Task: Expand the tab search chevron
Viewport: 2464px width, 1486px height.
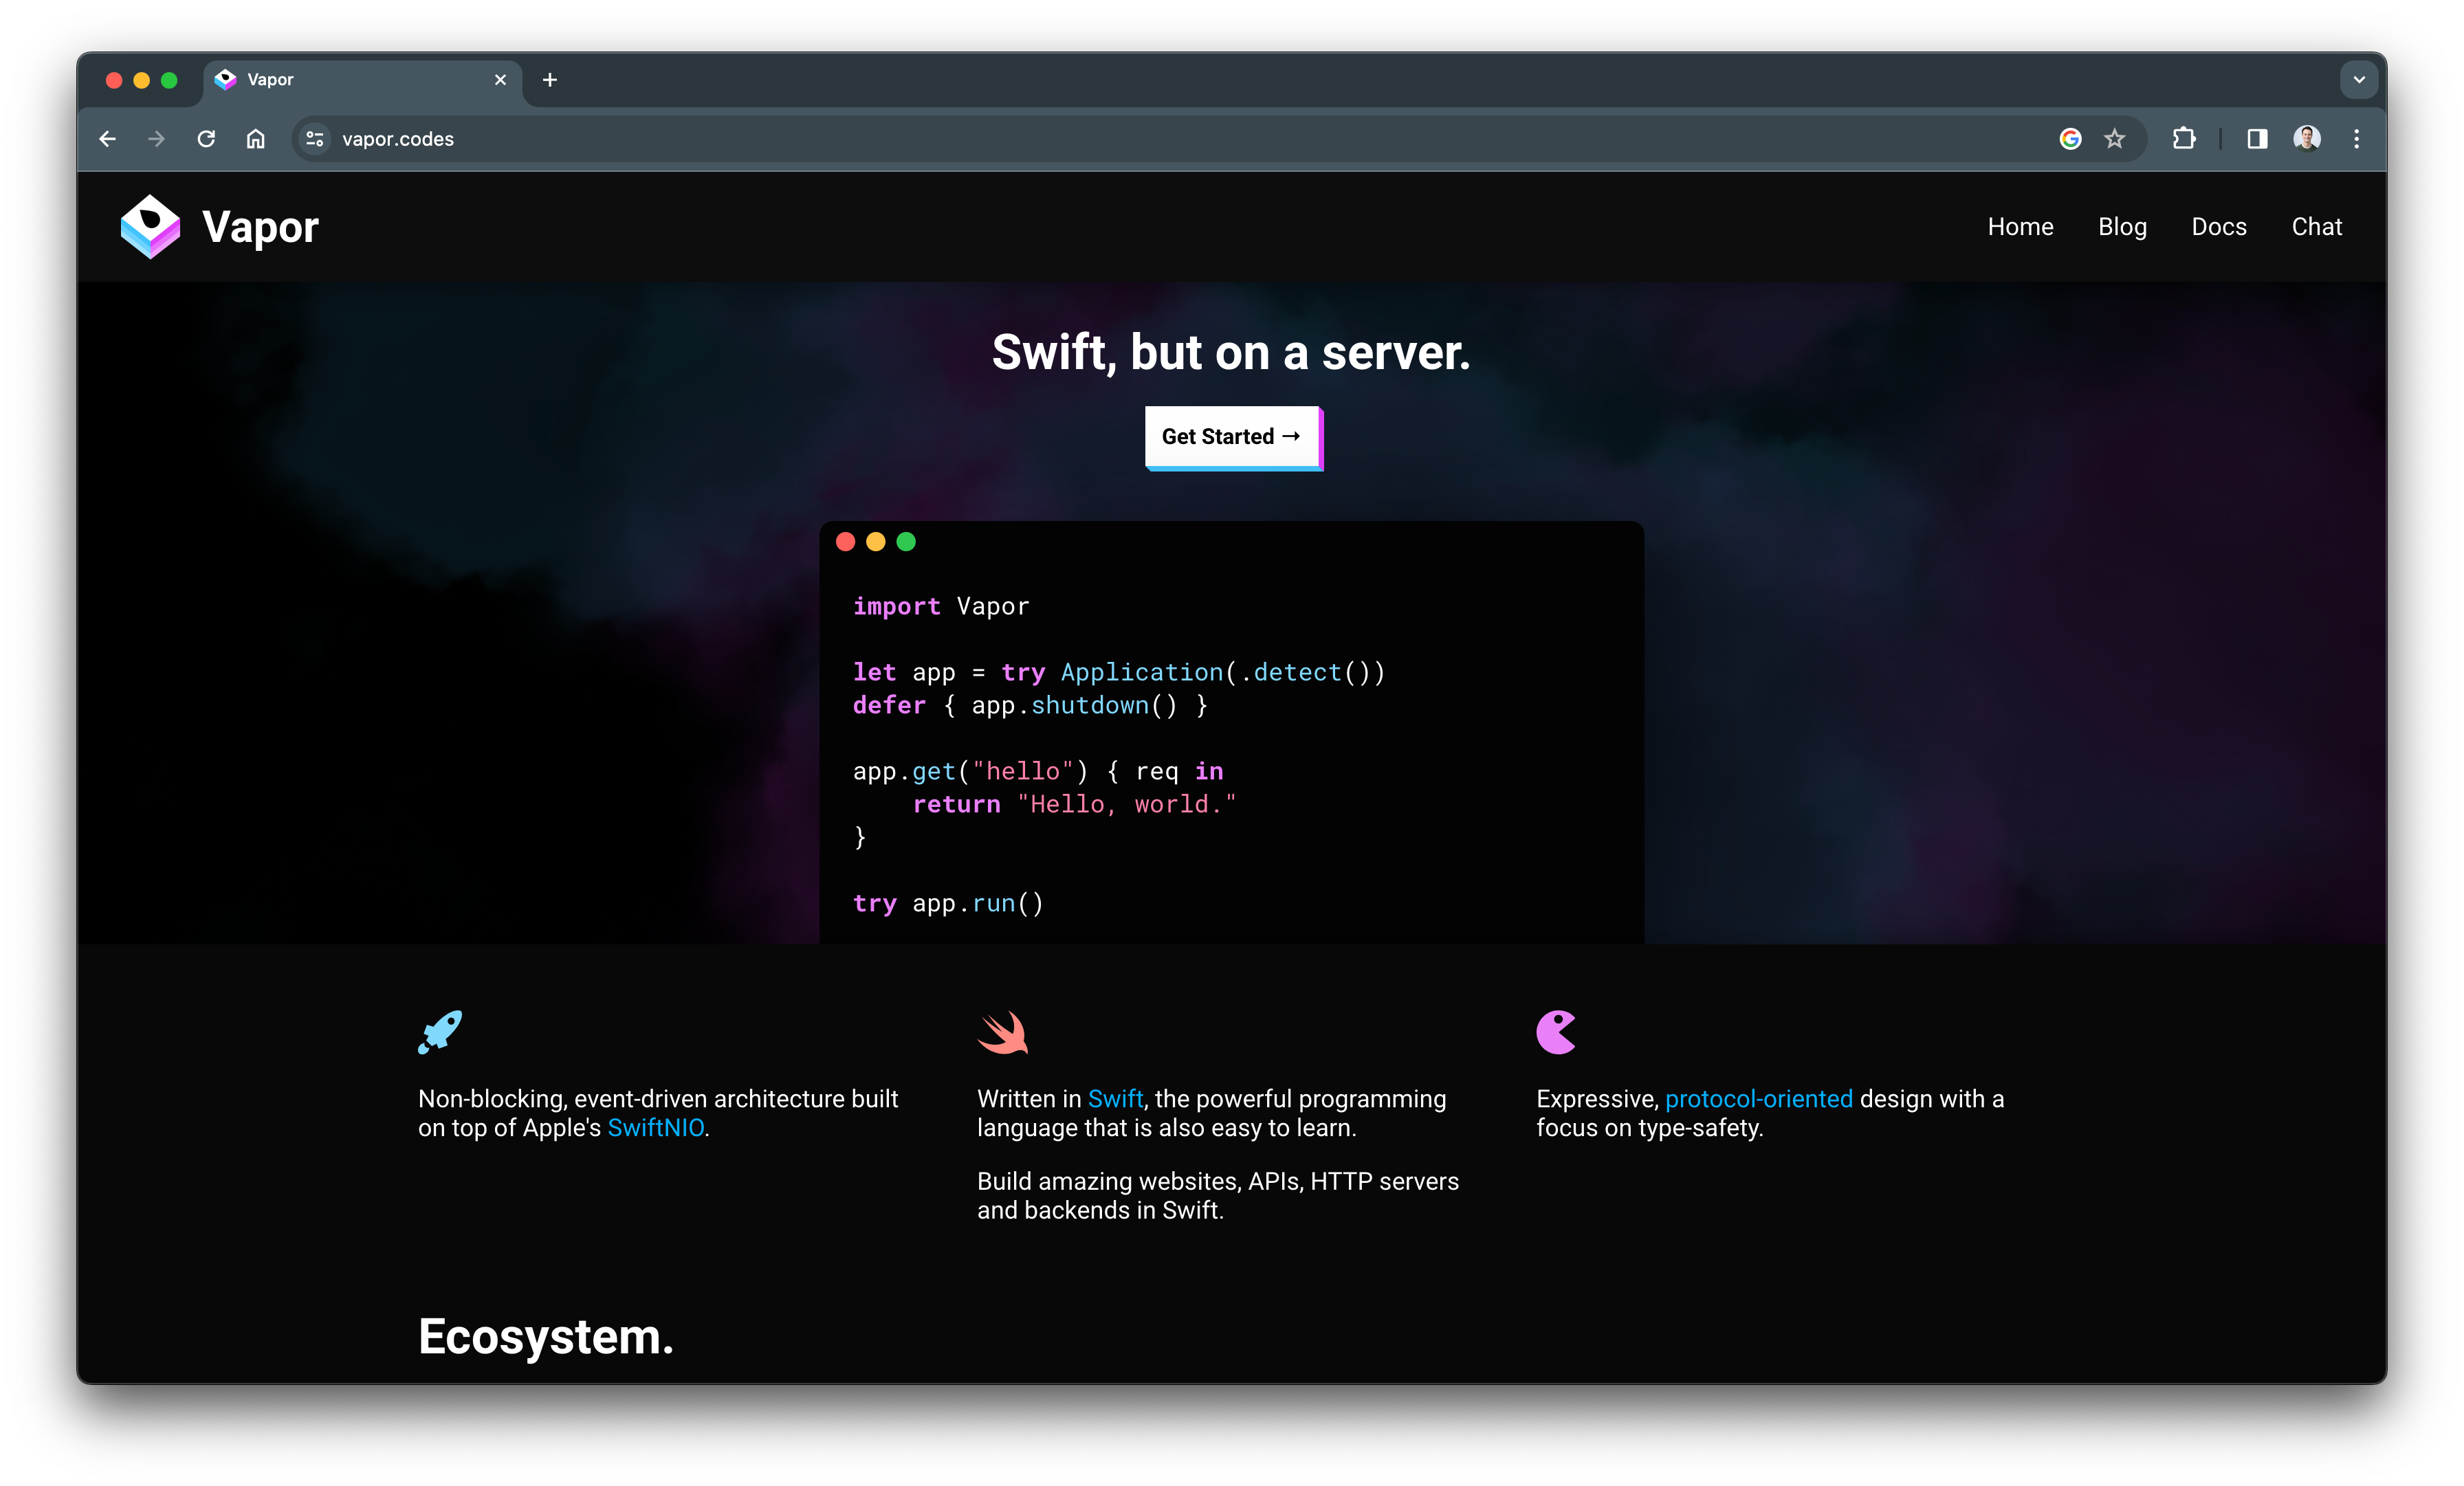Action: coord(2359,80)
